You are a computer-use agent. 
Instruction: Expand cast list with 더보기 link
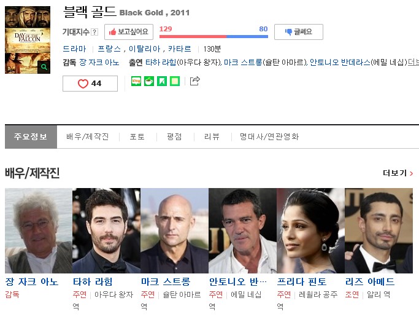click(x=413, y=62)
